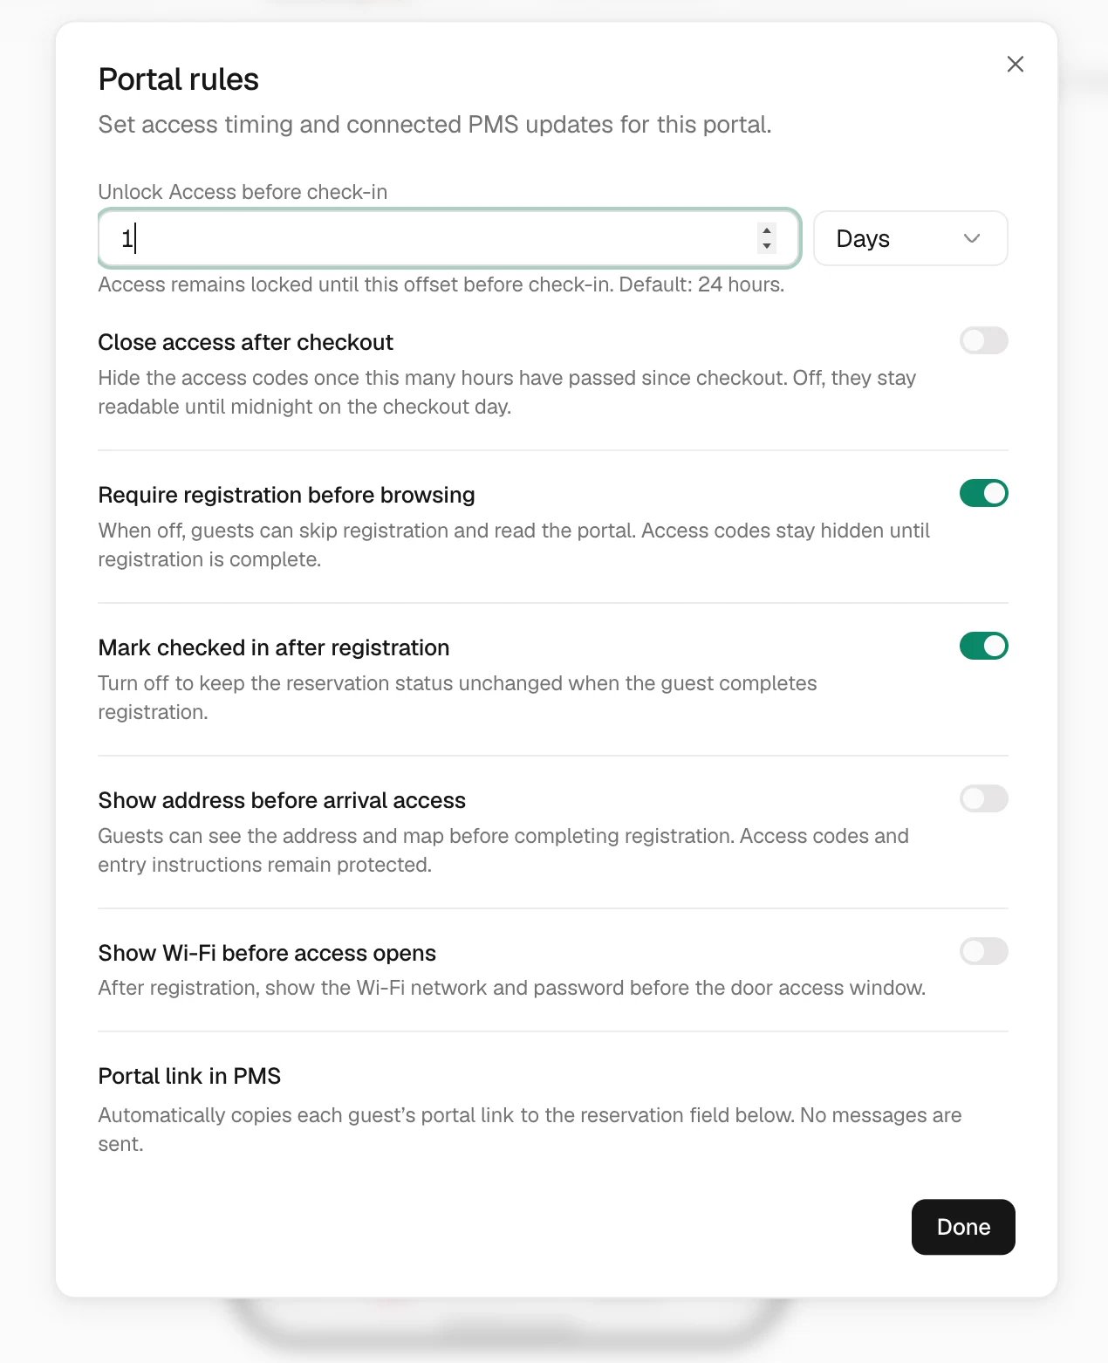This screenshot has height=1363, width=1108.
Task: Click Show Wi-Fi before access opens title
Action: [267, 953]
